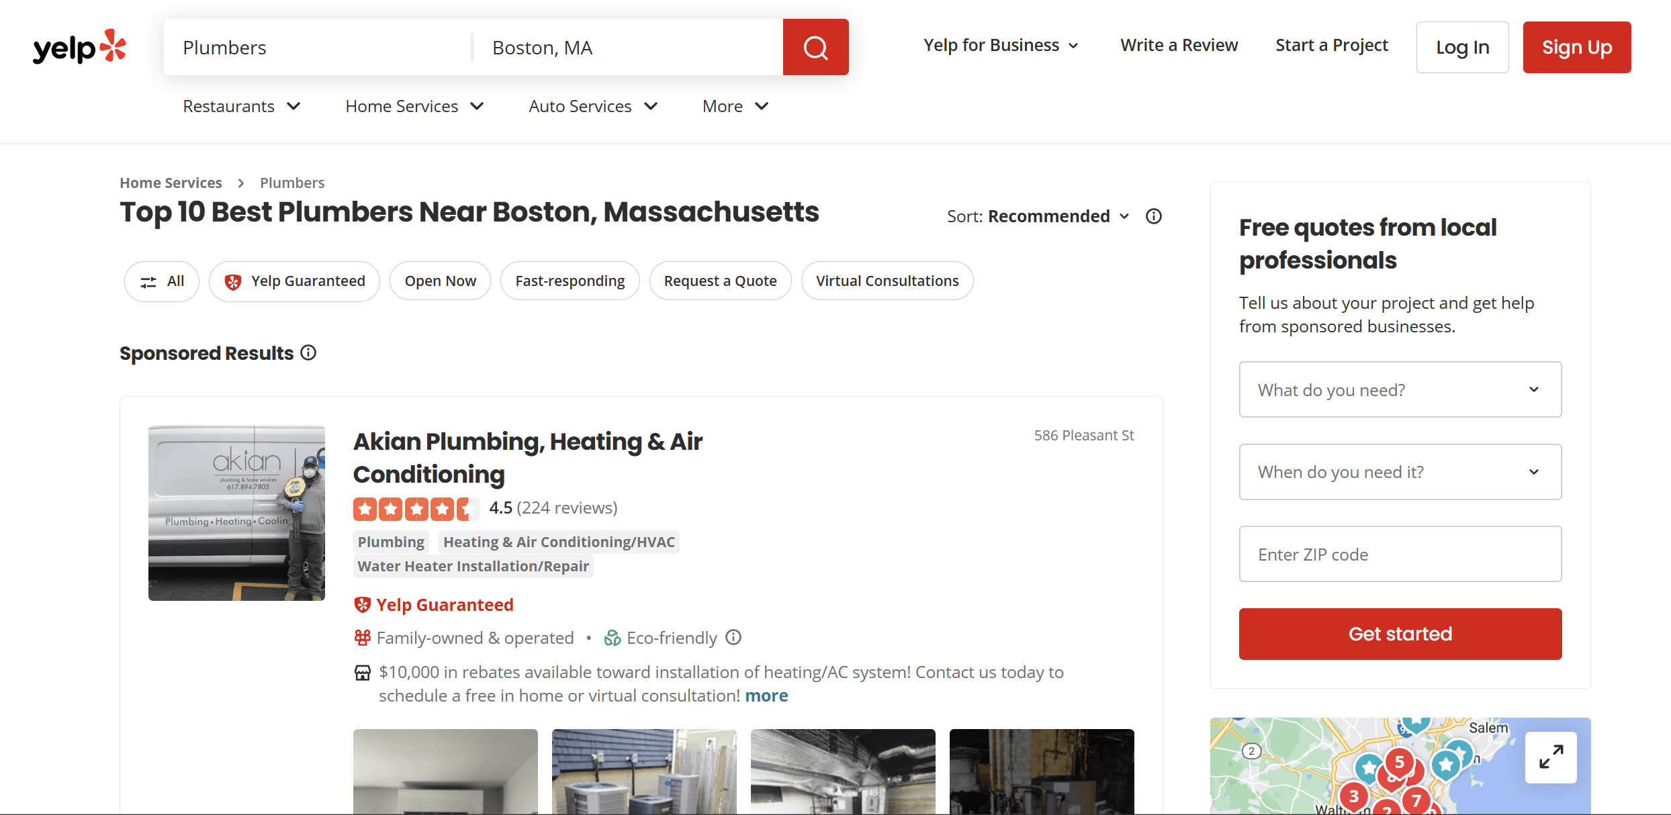This screenshot has width=1671, height=815.
Task: Click the Yelp logo
Action: pos(79,47)
